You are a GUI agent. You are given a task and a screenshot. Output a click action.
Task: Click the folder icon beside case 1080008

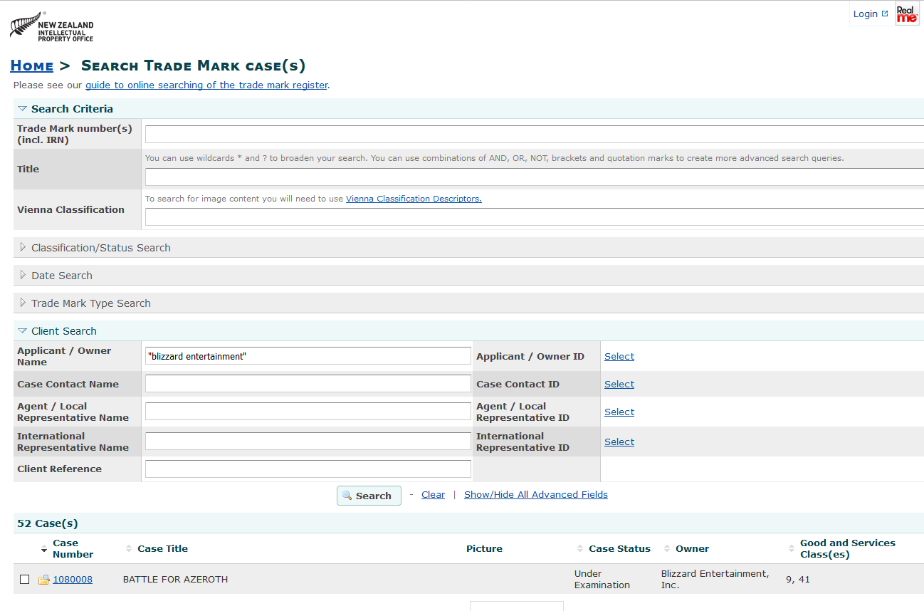(43, 579)
